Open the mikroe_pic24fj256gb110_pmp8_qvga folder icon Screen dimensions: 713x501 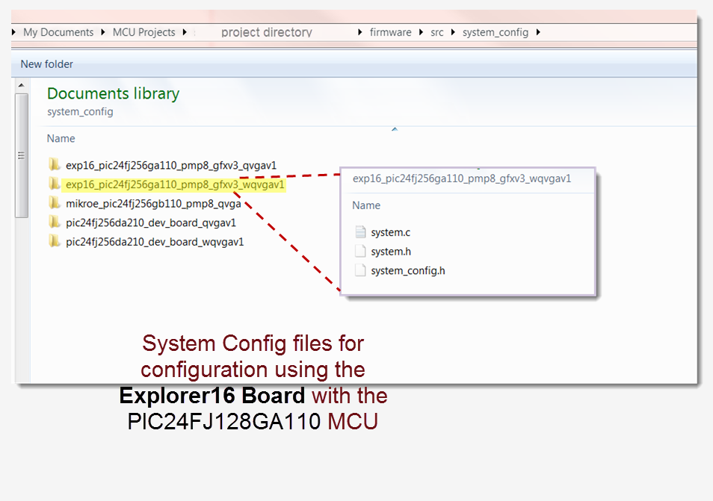pos(55,203)
